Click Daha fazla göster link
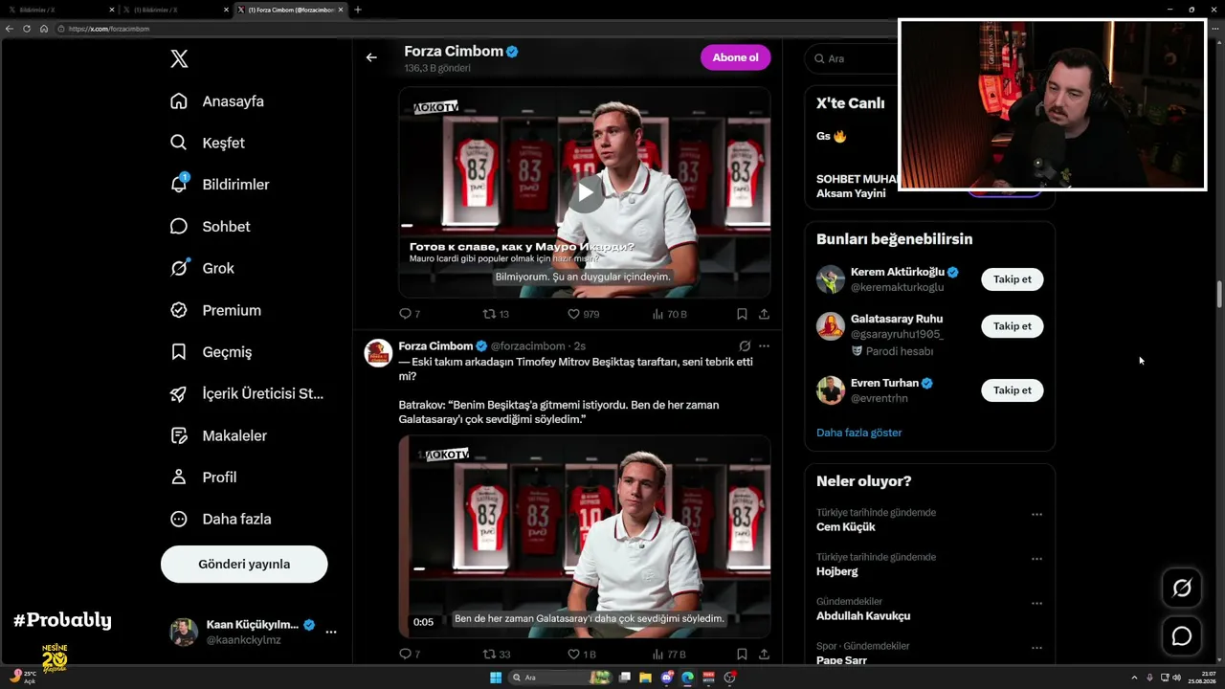 pos(858,433)
